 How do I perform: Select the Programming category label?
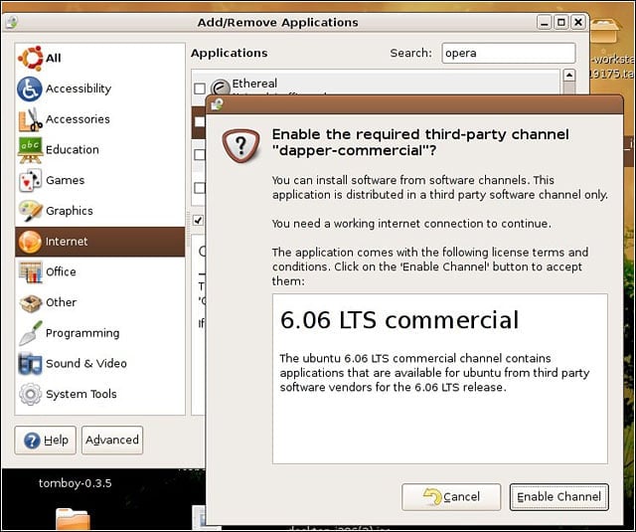tap(82, 333)
